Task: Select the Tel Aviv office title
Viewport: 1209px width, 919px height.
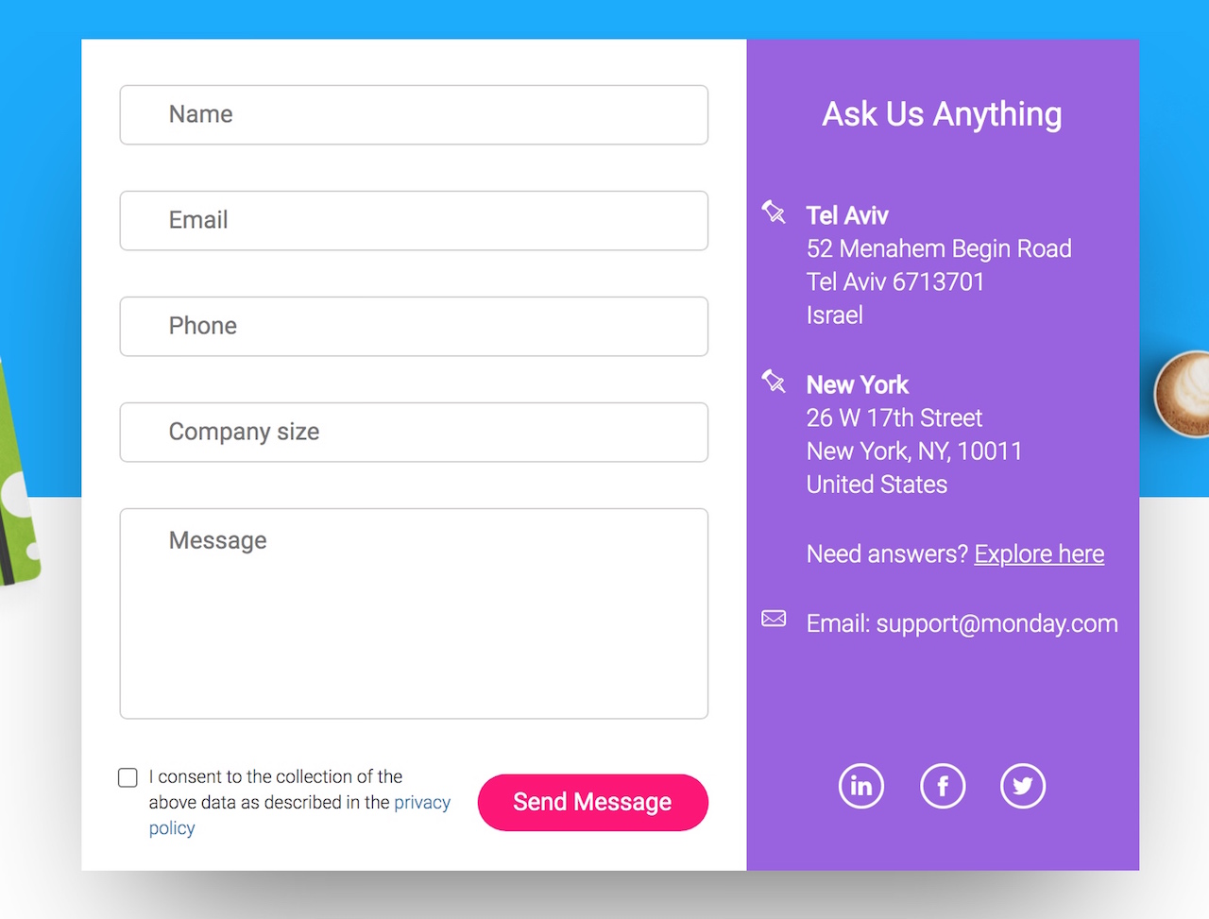Action: 847,215
